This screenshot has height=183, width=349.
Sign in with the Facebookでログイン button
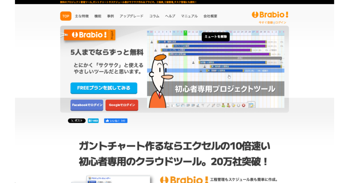(87, 105)
